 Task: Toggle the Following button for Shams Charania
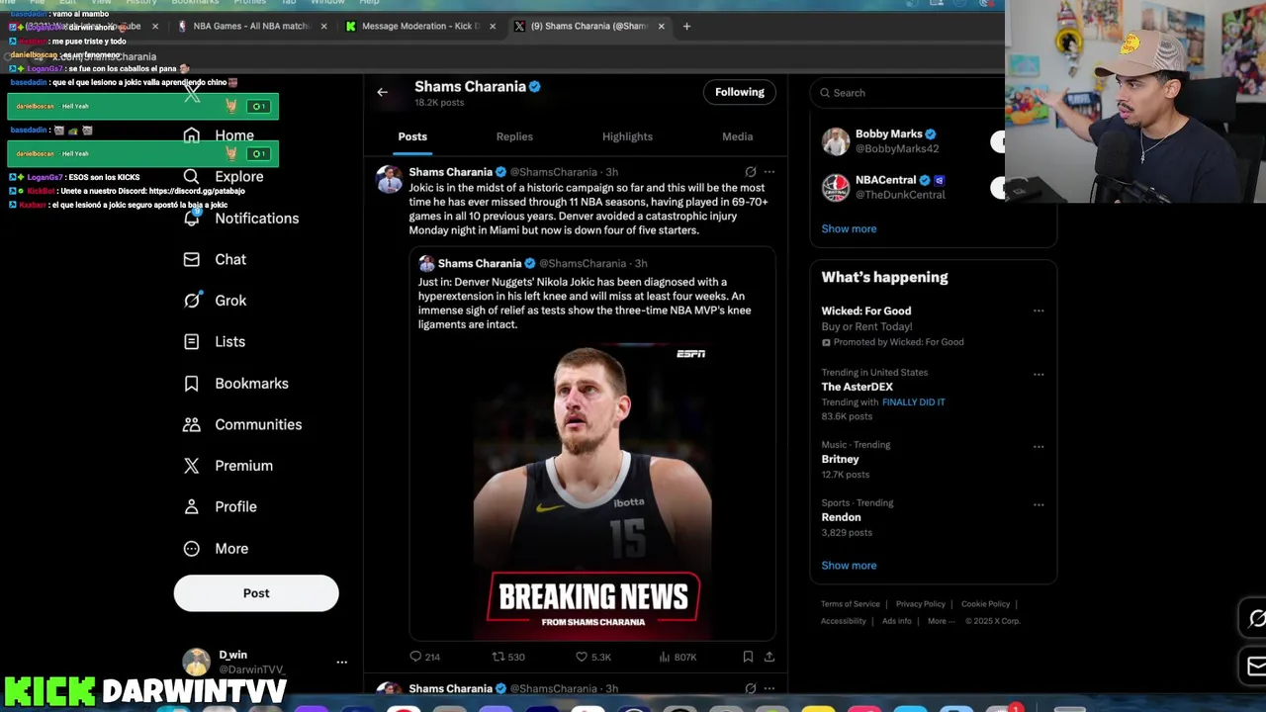click(x=740, y=92)
